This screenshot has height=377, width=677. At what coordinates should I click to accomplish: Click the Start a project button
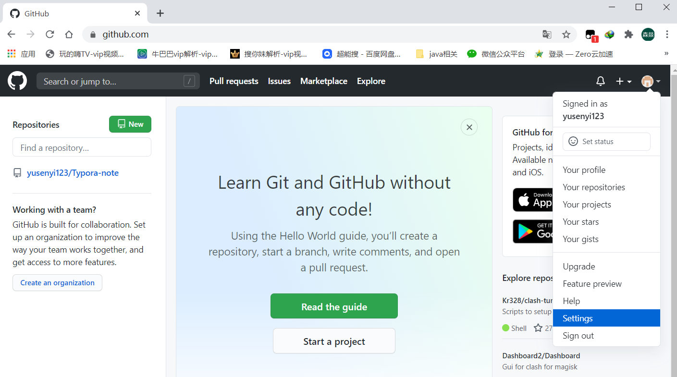pos(334,341)
